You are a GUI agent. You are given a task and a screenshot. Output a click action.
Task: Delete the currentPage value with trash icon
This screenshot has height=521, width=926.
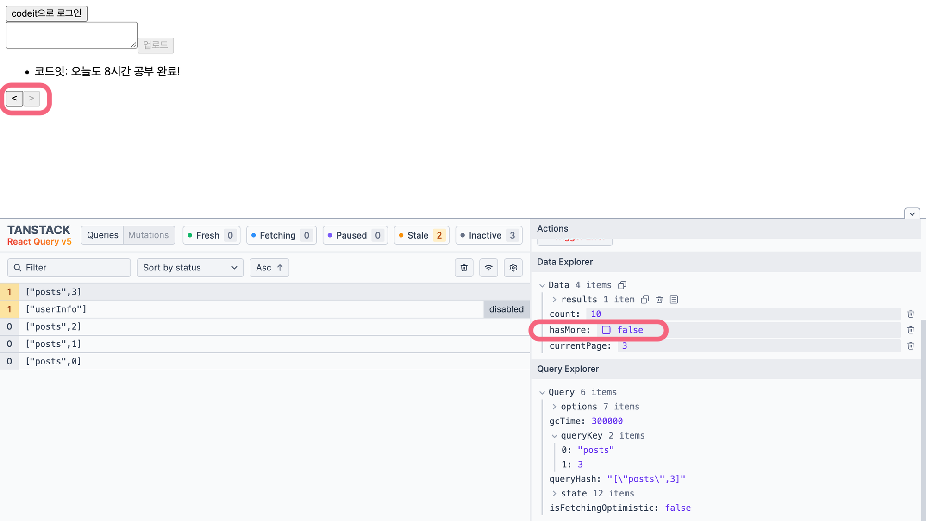tap(911, 346)
